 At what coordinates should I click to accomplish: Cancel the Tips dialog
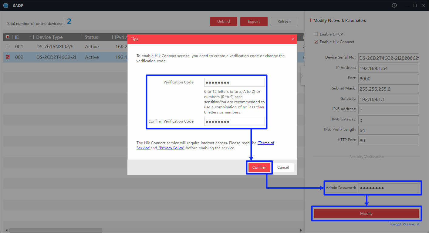tap(283, 167)
